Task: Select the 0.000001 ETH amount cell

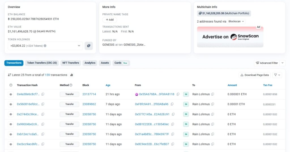Action: point(237,94)
